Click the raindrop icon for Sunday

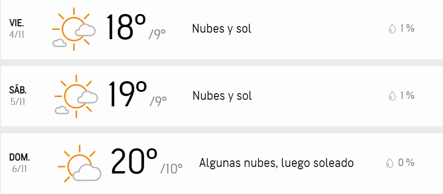pyautogui.click(x=389, y=163)
